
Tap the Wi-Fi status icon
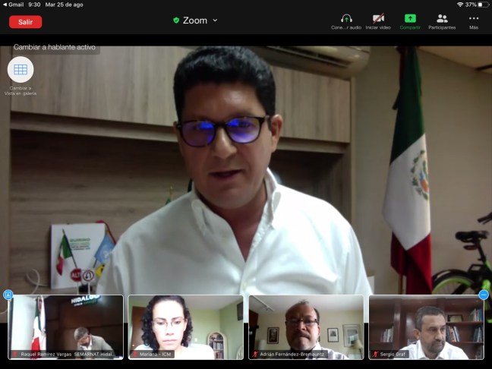click(460, 5)
